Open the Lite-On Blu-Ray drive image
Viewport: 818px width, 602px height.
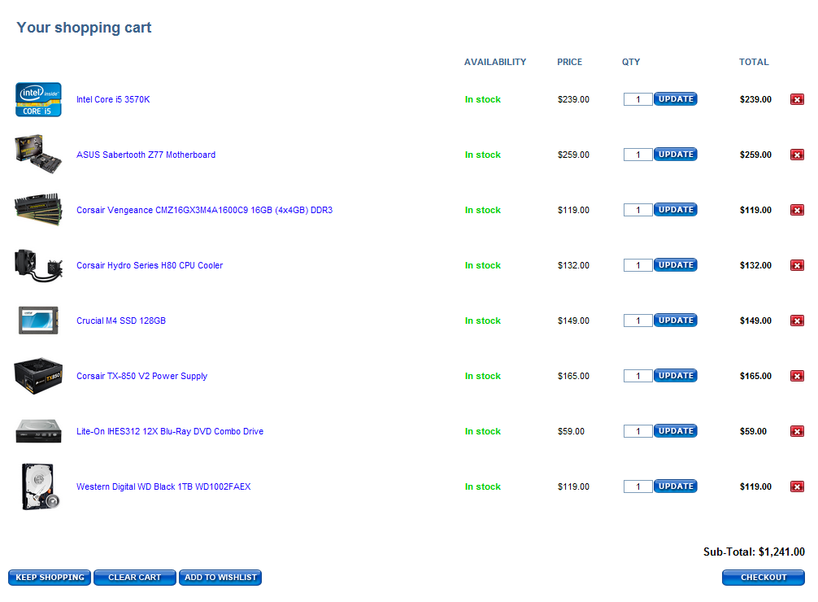38,431
